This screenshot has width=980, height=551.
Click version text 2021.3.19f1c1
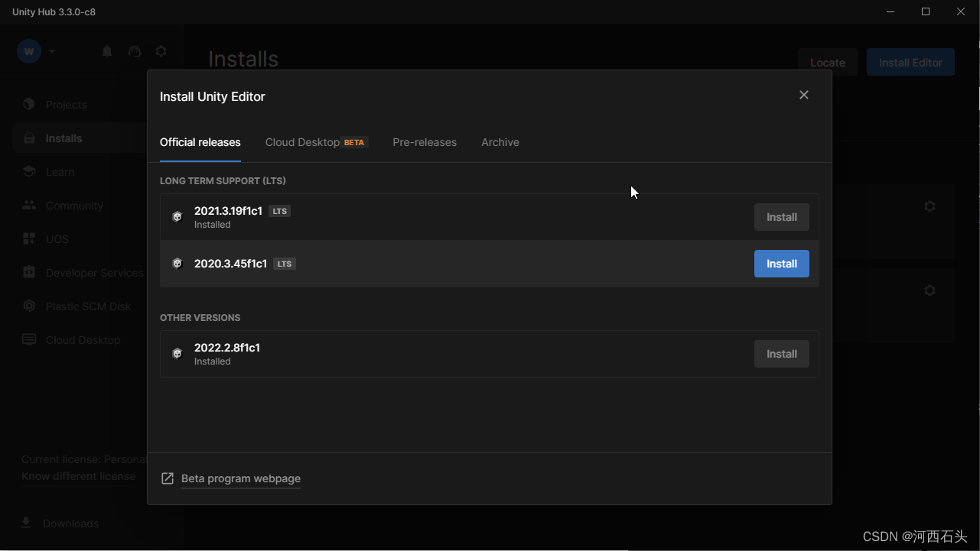click(228, 211)
